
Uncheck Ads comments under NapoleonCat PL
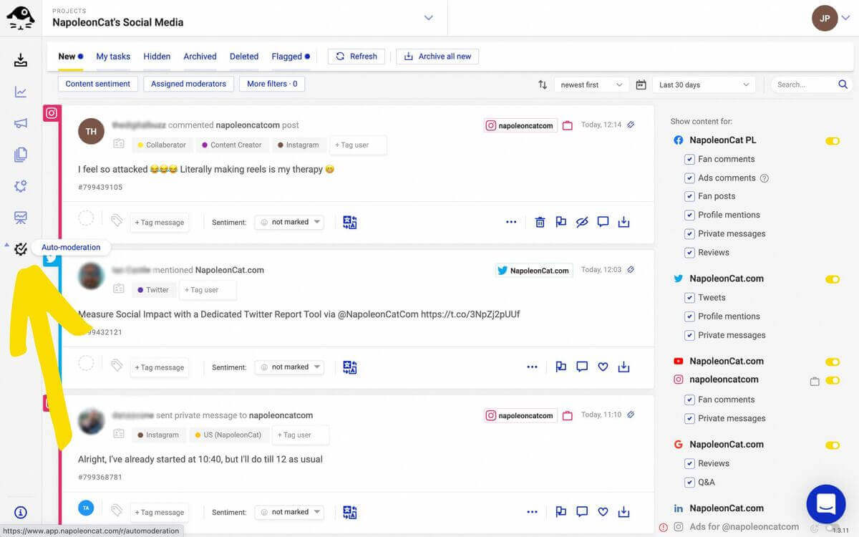coord(689,178)
